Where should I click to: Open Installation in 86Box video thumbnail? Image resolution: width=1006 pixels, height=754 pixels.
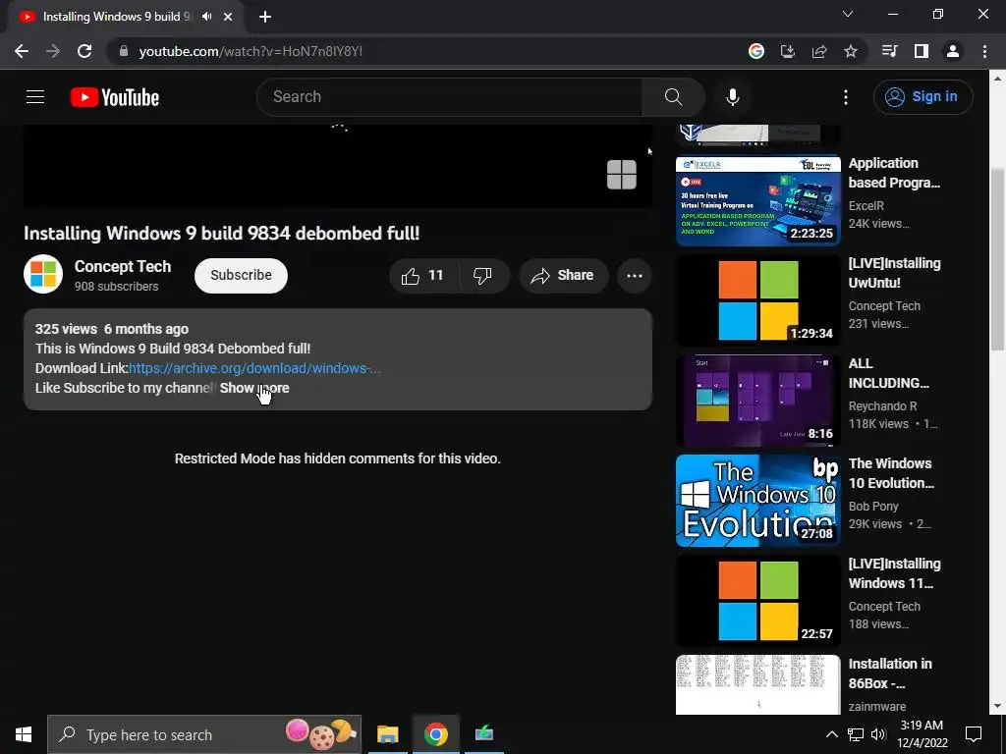(x=757, y=684)
